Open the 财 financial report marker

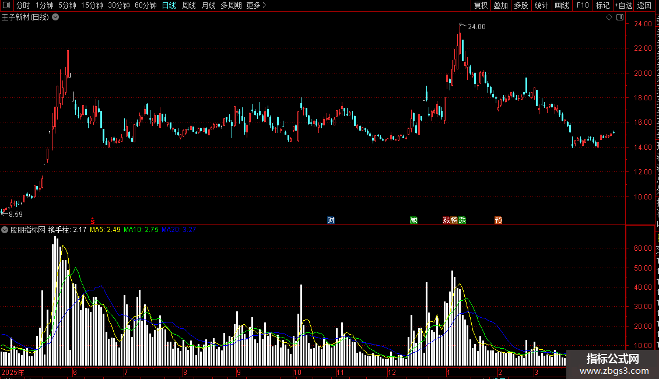point(331,220)
